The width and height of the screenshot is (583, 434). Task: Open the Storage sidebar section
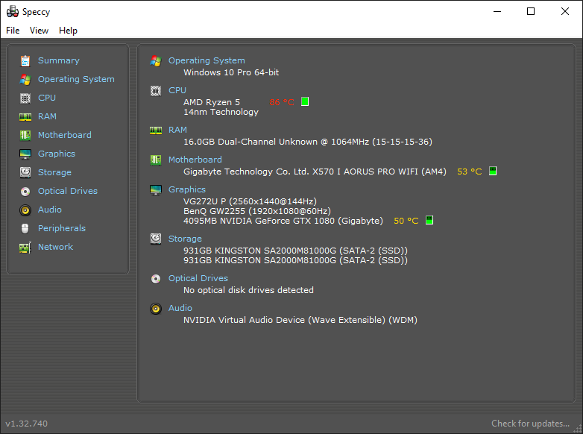[54, 172]
